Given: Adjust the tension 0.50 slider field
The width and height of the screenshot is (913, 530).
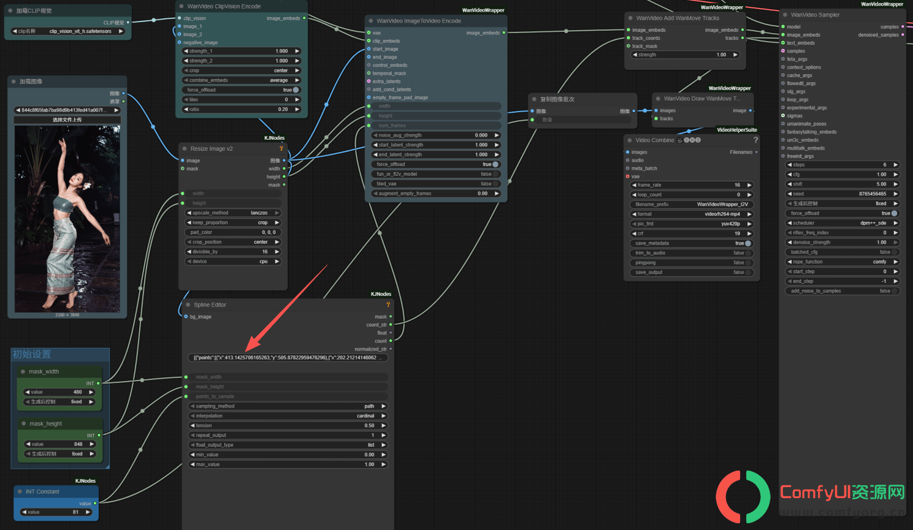Looking at the screenshot, I should 288,425.
